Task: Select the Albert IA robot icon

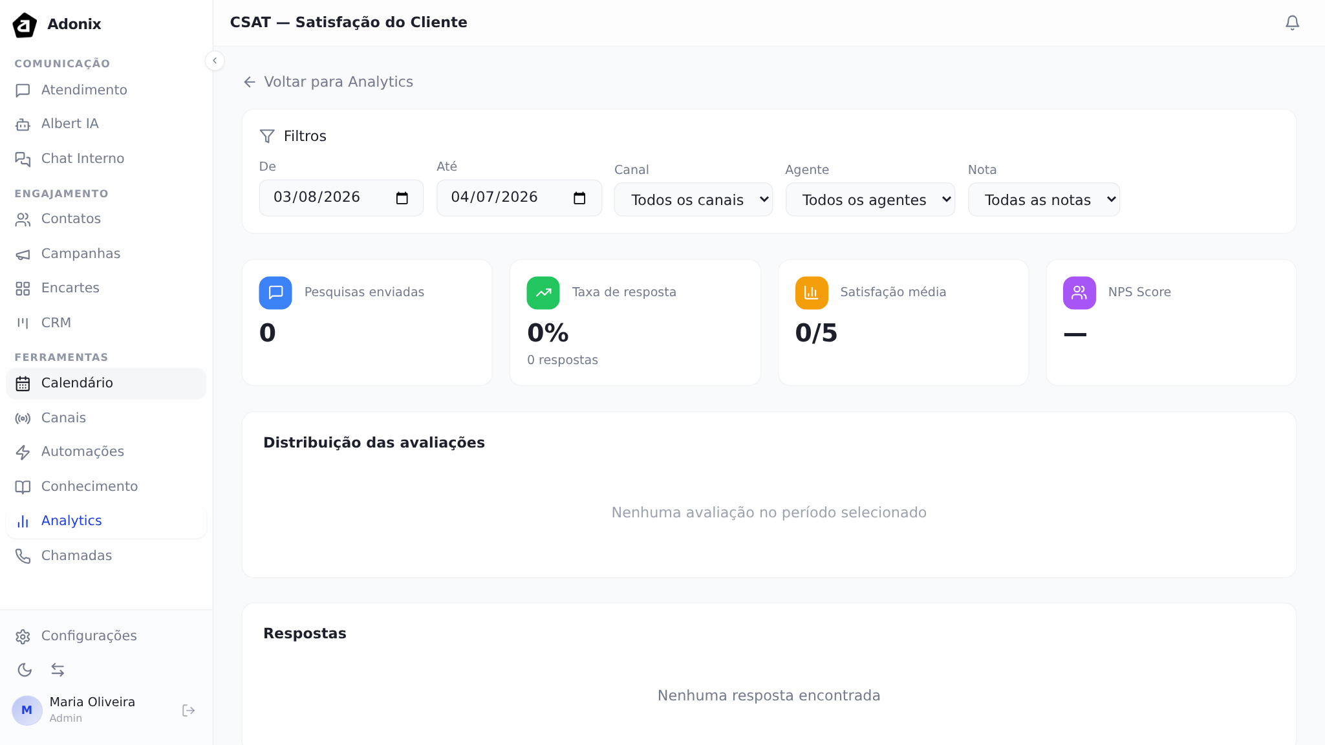Action: [23, 124]
